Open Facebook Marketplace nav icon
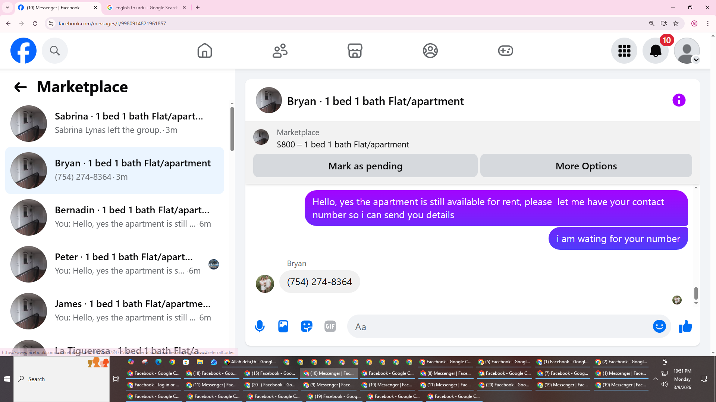 point(355,51)
